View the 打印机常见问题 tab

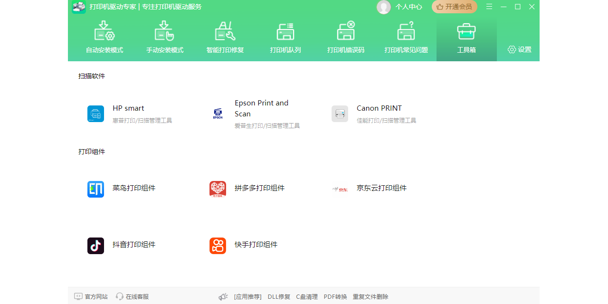point(406,38)
